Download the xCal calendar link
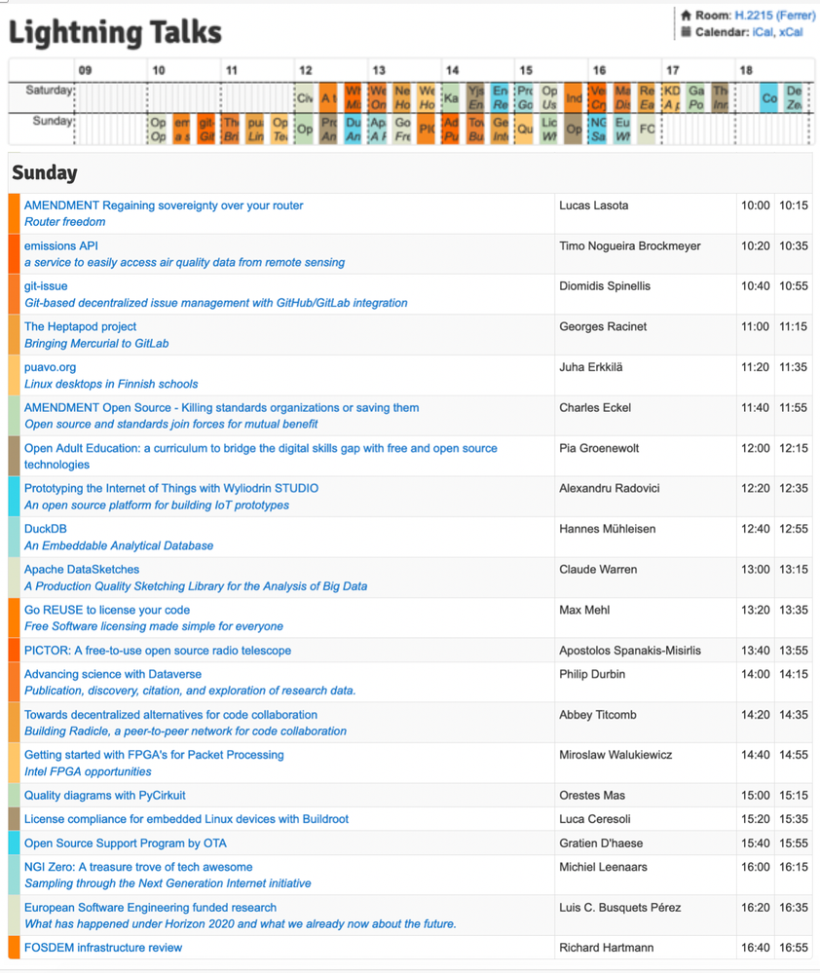 click(x=791, y=32)
